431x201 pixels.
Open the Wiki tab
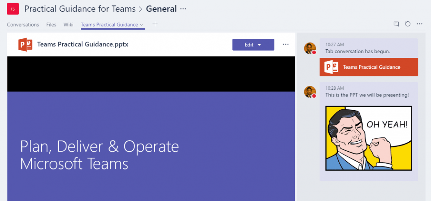(x=68, y=25)
